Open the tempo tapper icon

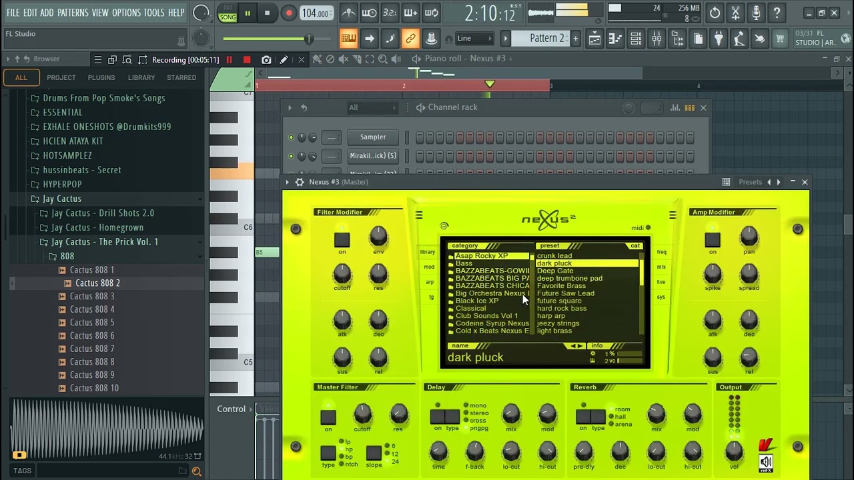tap(739, 39)
